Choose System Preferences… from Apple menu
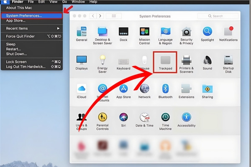 [x=32, y=16]
